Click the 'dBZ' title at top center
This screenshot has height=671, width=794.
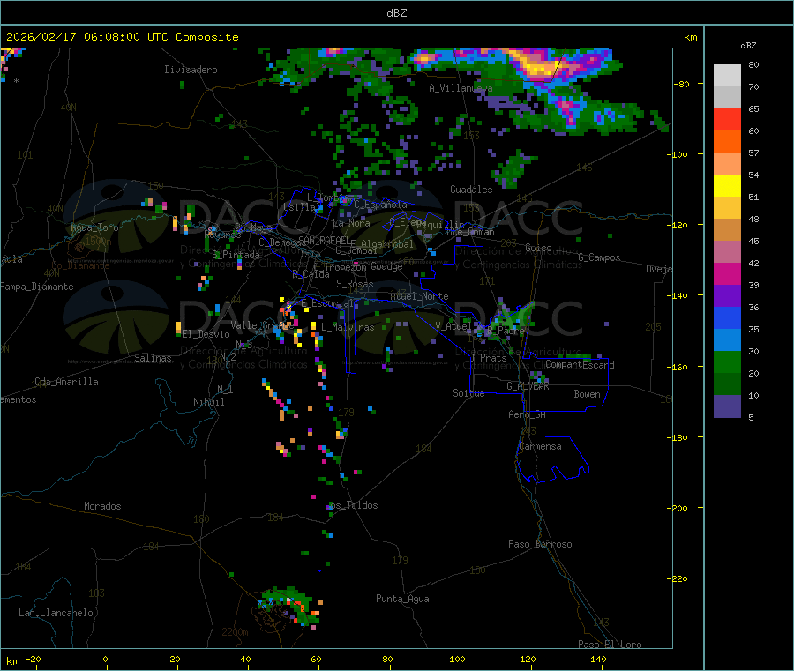tap(396, 13)
